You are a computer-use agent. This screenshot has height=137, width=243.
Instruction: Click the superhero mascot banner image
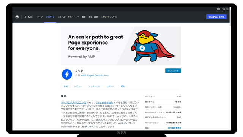pos(121,46)
